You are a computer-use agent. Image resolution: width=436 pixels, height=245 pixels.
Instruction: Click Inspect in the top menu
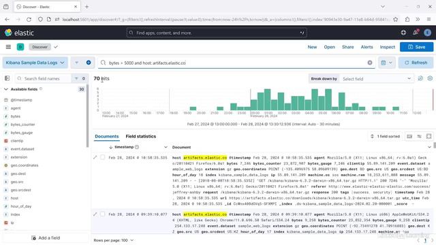coord(388,47)
